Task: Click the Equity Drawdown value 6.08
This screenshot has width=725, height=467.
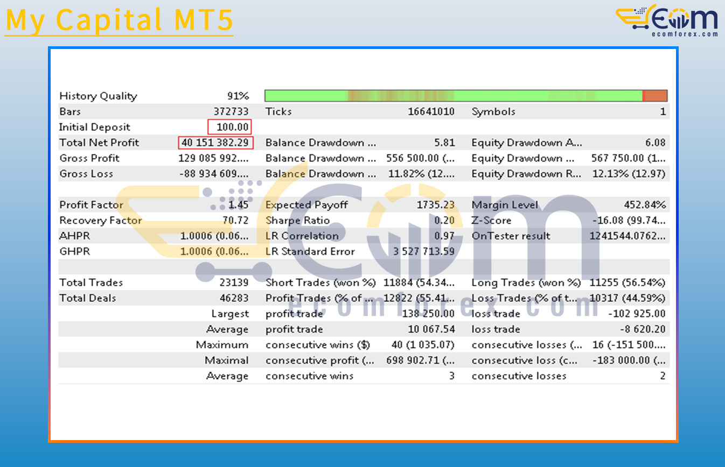Action: click(656, 143)
